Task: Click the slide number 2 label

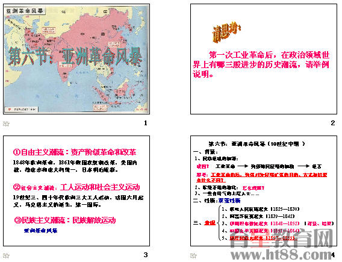Action: click(333, 123)
